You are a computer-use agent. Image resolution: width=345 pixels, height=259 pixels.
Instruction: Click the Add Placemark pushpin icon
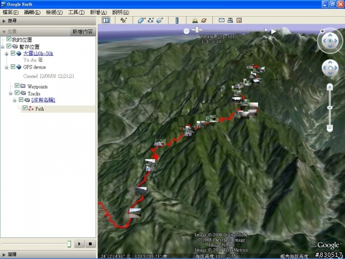(x=123, y=21)
